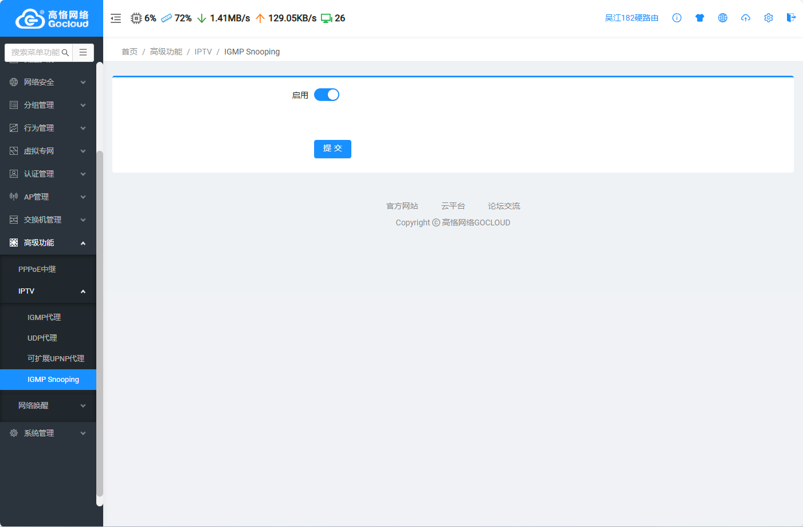The height and width of the screenshot is (527, 803).
Task: Focus the 搜索菜单功能 search field
Action: (x=36, y=52)
